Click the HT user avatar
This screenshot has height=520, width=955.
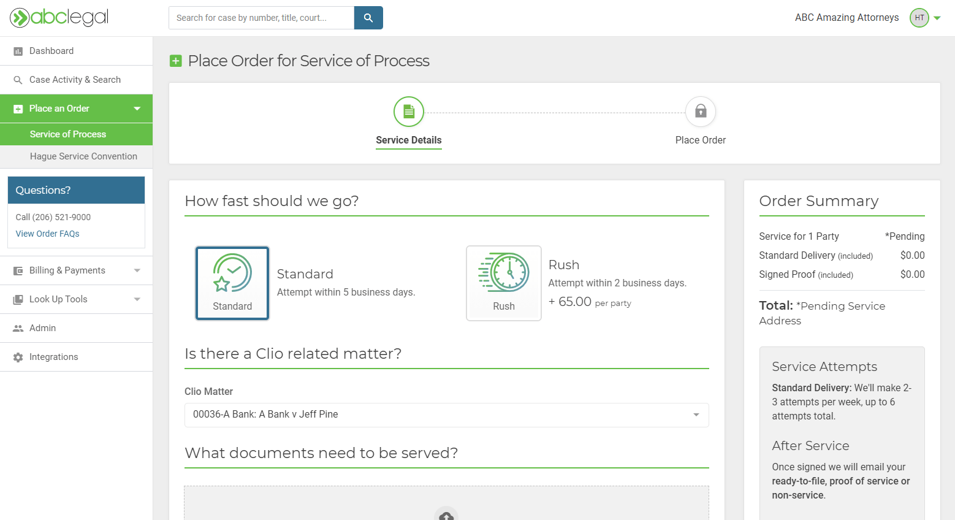click(919, 18)
